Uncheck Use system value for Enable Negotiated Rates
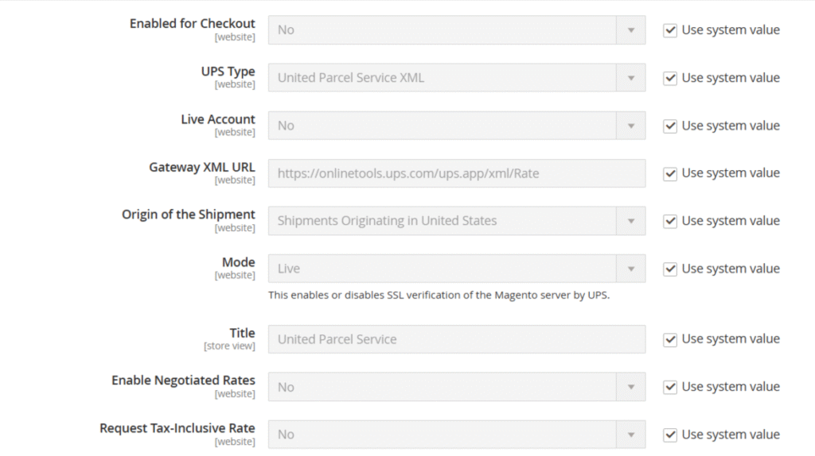 pyautogui.click(x=670, y=387)
